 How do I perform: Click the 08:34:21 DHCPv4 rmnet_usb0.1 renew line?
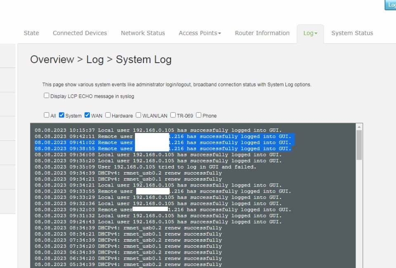pos(128,234)
